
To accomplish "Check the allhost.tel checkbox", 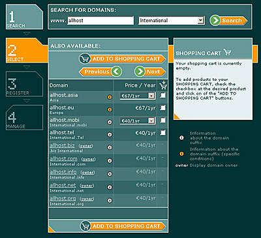I will pos(162,132).
